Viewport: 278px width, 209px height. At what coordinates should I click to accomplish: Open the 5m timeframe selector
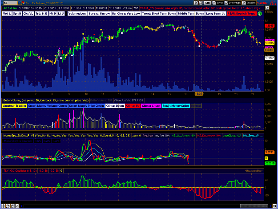tap(207, 3)
